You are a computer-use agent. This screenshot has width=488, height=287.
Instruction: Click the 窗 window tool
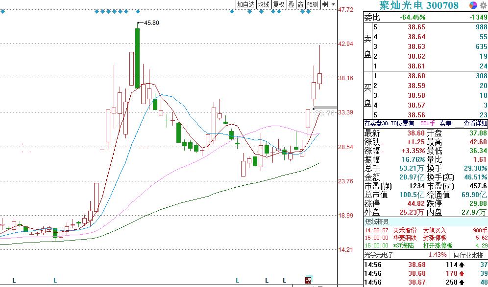point(300,3)
